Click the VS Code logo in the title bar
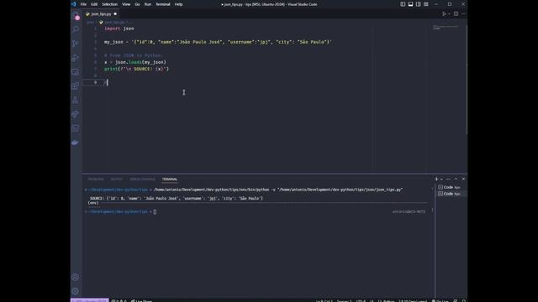The height and width of the screenshot is (302, 538). pyautogui.click(x=73, y=4)
